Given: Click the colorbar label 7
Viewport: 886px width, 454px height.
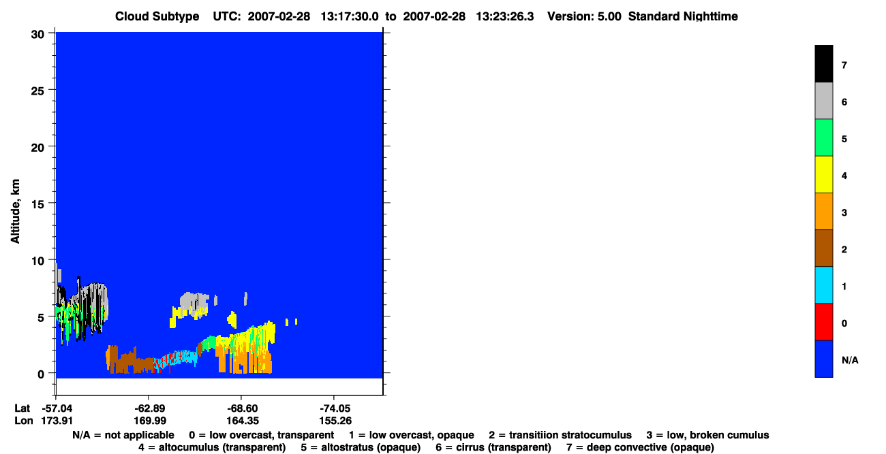Looking at the screenshot, I should [844, 65].
